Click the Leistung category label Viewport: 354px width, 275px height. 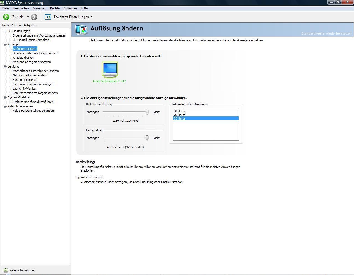(x=13, y=66)
